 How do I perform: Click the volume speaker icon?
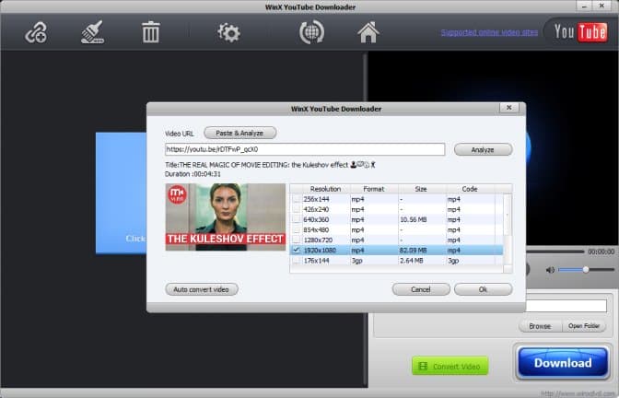[550, 270]
